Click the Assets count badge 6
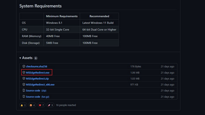Viewport: 205px width, 115px height. point(36,58)
